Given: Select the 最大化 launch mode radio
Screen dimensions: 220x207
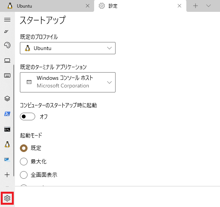Looking at the screenshot, I should 24,162.
